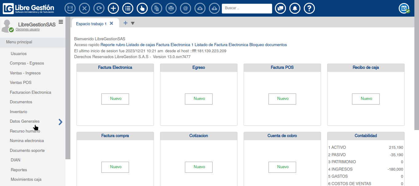419x186 pixels.
Task: Open the chat messages icon
Action: click(280, 8)
